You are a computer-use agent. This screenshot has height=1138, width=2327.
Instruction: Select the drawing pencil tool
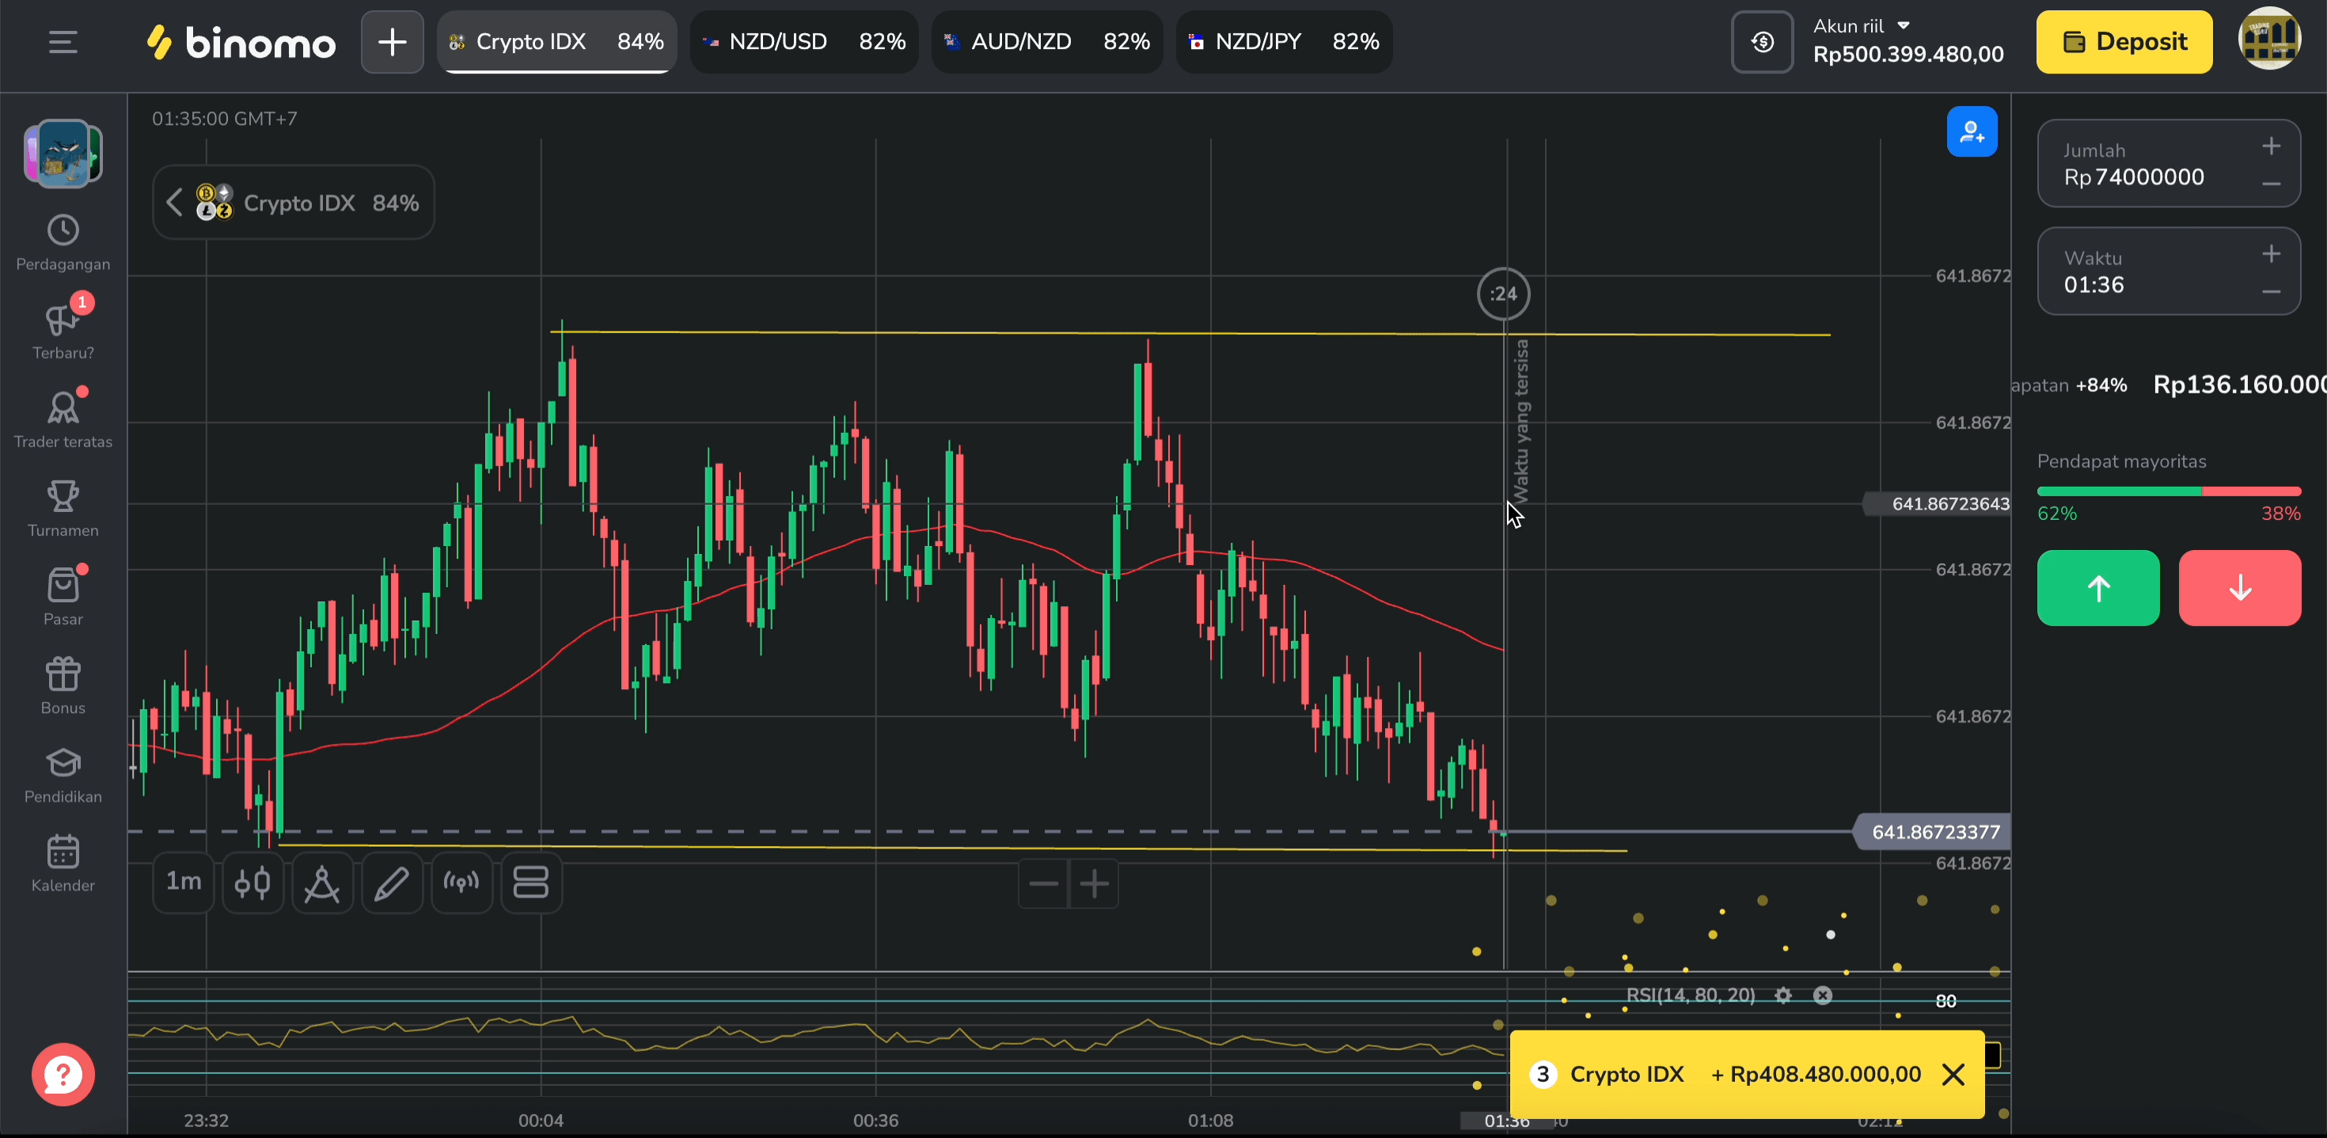pyautogui.click(x=391, y=882)
